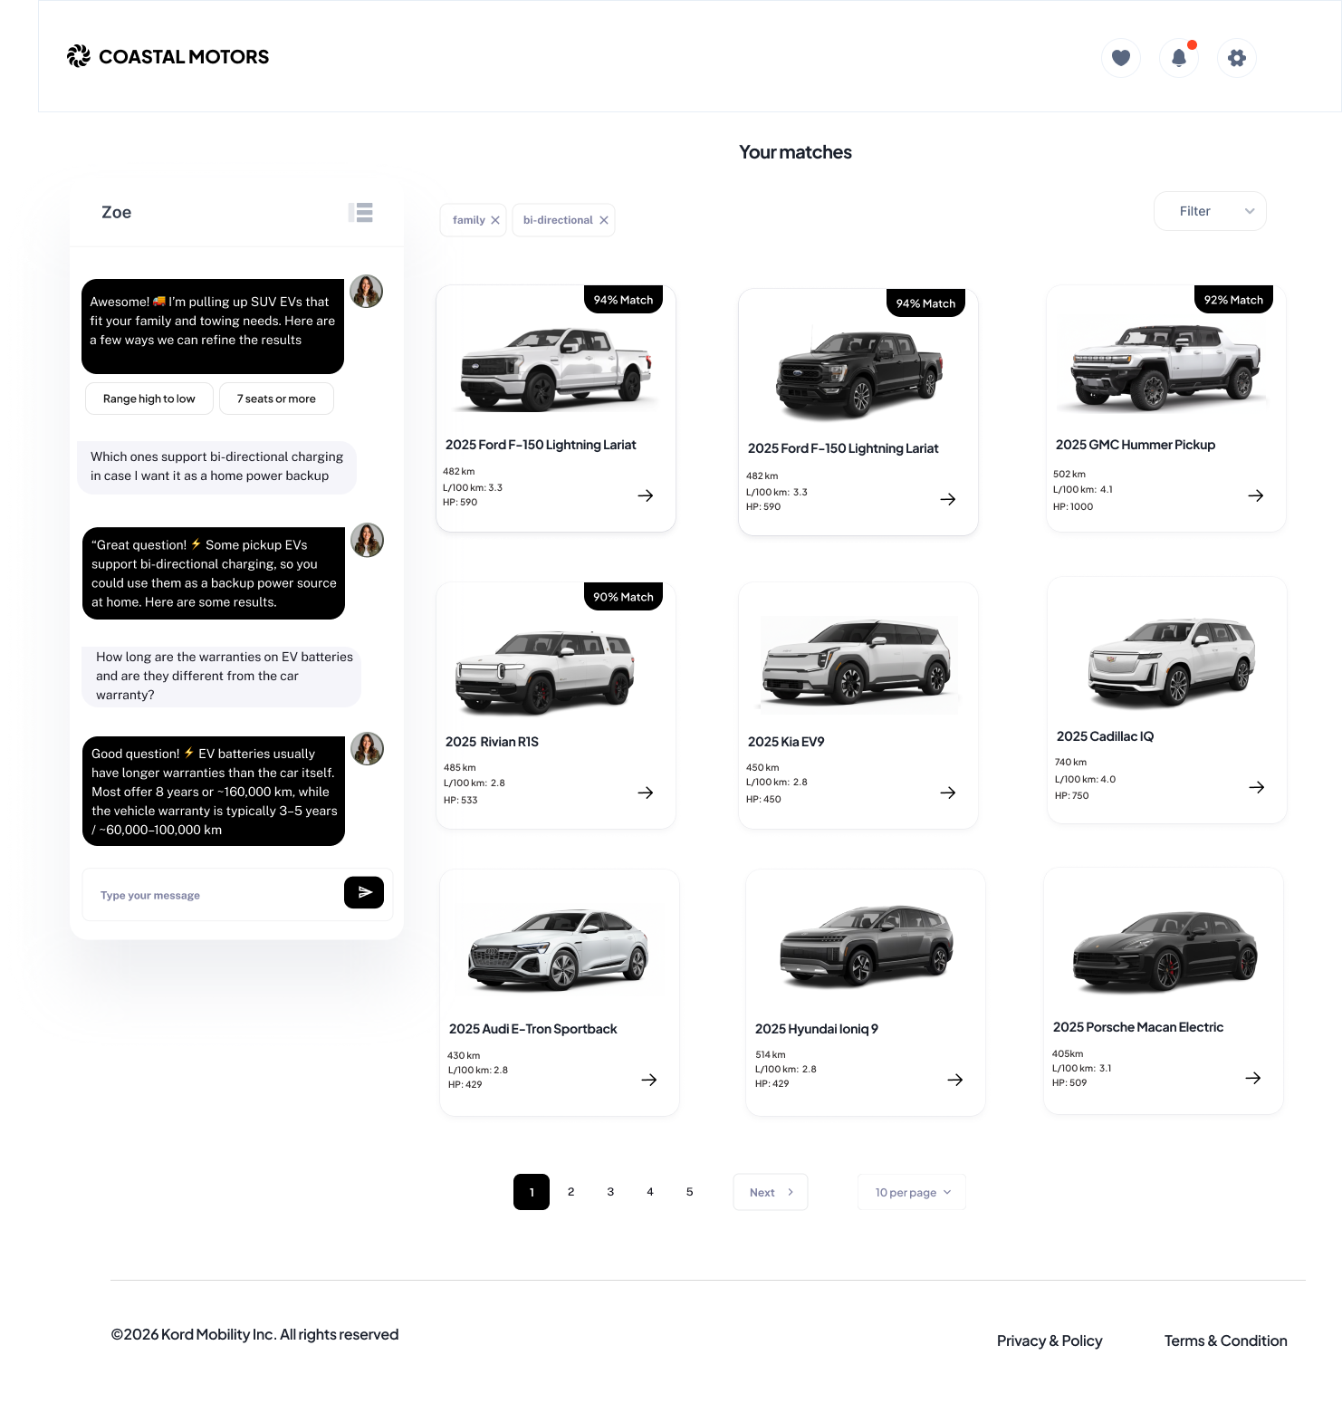Click arrow on GMC Hummer Pickup card
The height and width of the screenshot is (1403, 1342).
click(1256, 495)
